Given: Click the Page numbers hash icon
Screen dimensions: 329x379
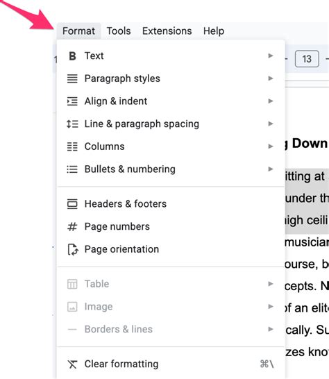Looking at the screenshot, I should [72, 227].
